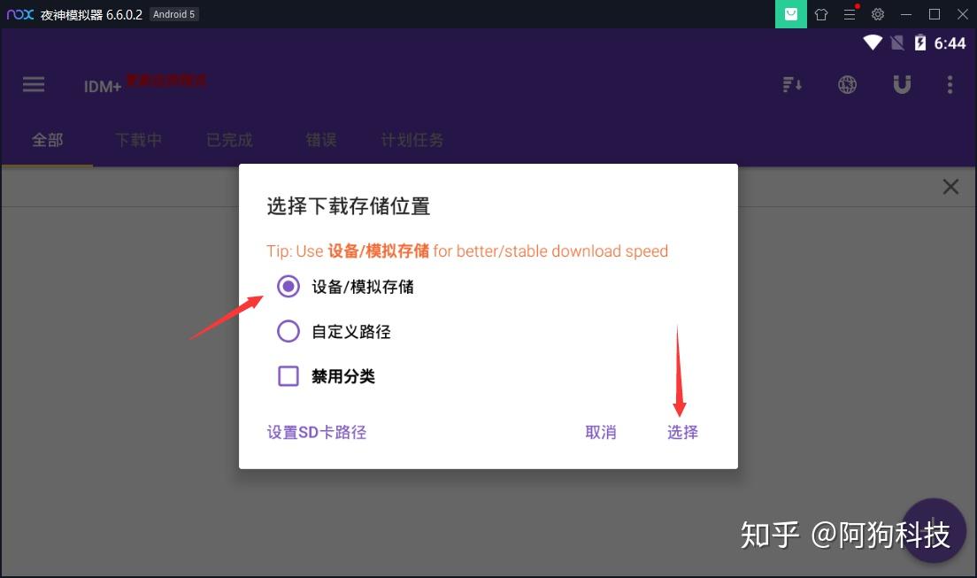The height and width of the screenshot is (578, 977).
Task: Open the IDM+ hamburger navigation menu
Action: coord(34,85)
